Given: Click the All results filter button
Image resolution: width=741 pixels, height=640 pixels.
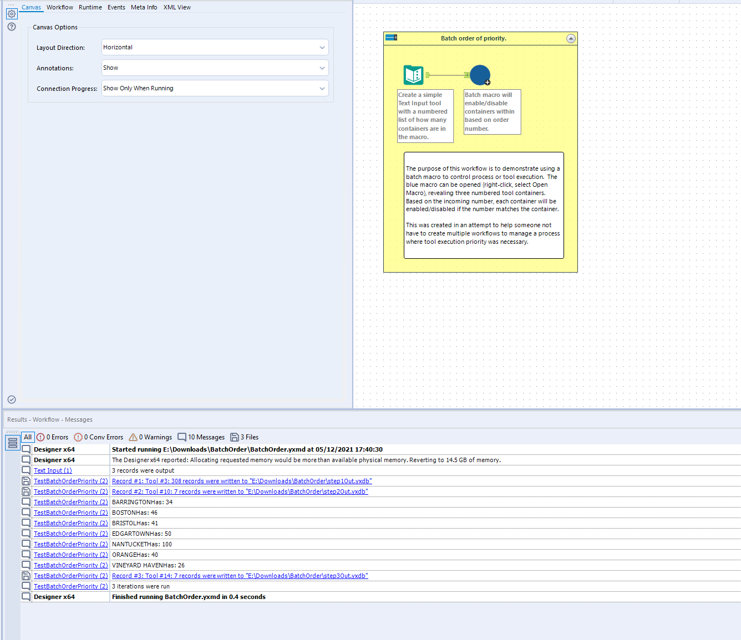Looking at the screenshot, I should [27, 437].
